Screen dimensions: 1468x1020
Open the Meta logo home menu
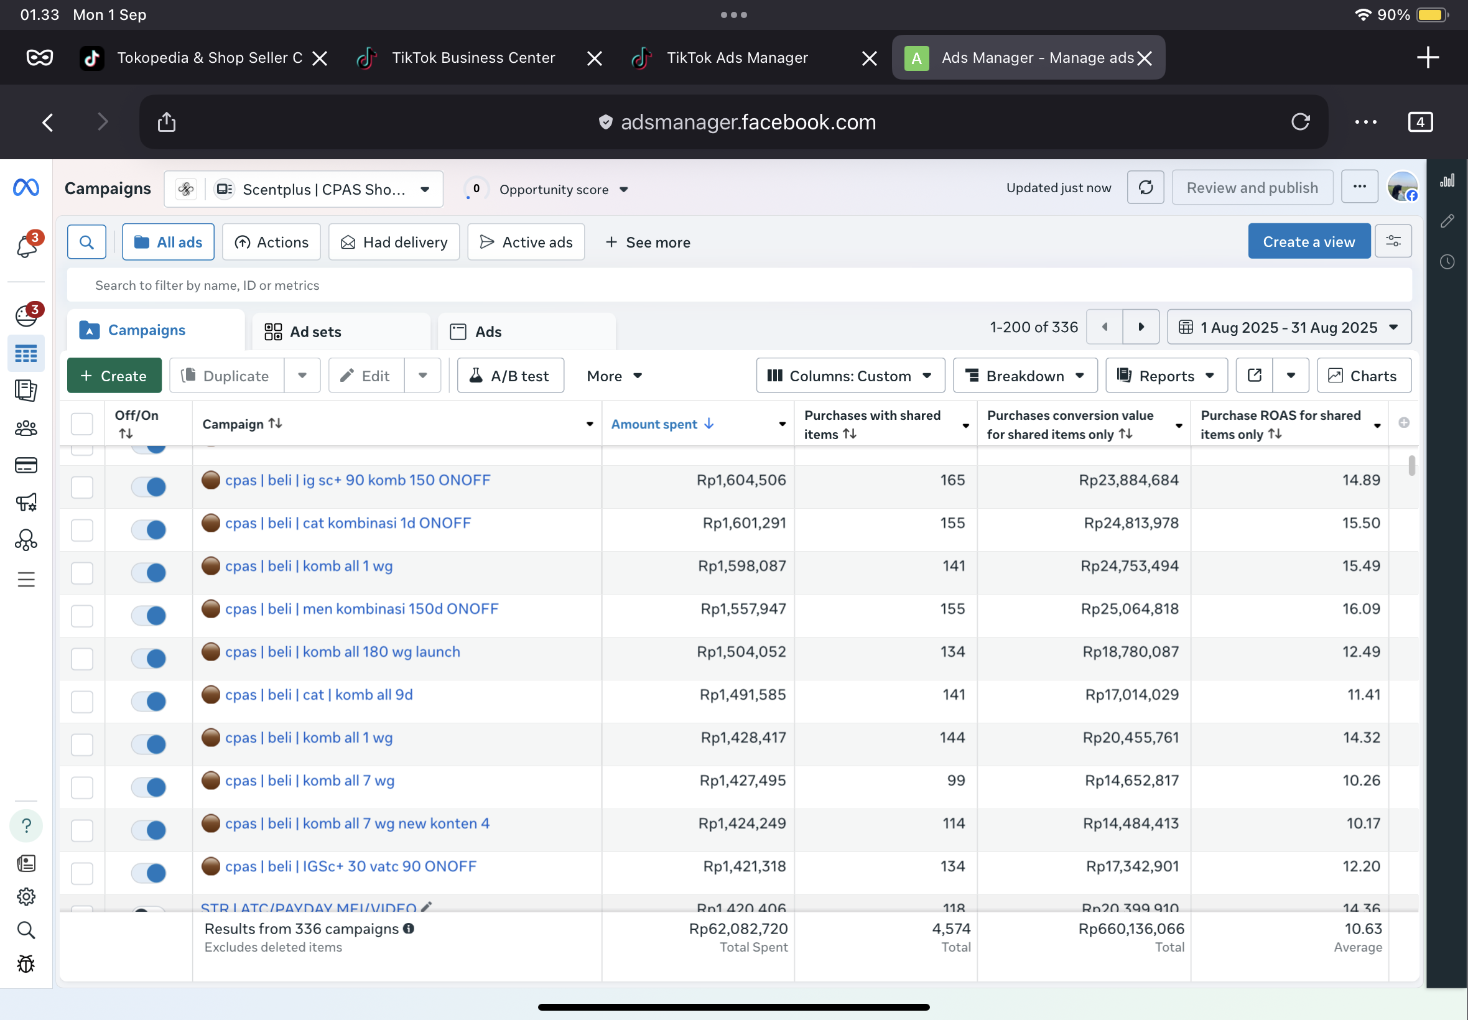click(x=26, y=188)
